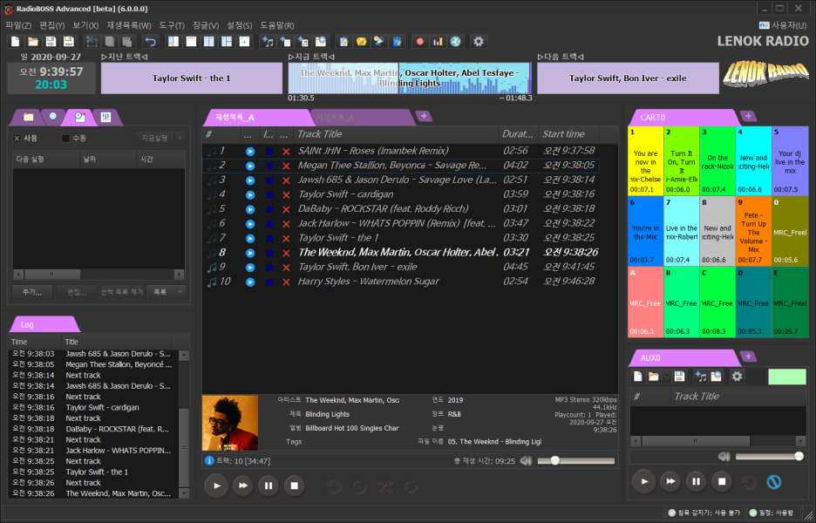Screen dimensions: 816x523
Task: Click the new playlist file icon in main toolbar
Action: (16, 42)
